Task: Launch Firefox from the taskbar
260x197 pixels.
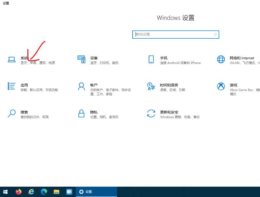Action: click(19, 192)
